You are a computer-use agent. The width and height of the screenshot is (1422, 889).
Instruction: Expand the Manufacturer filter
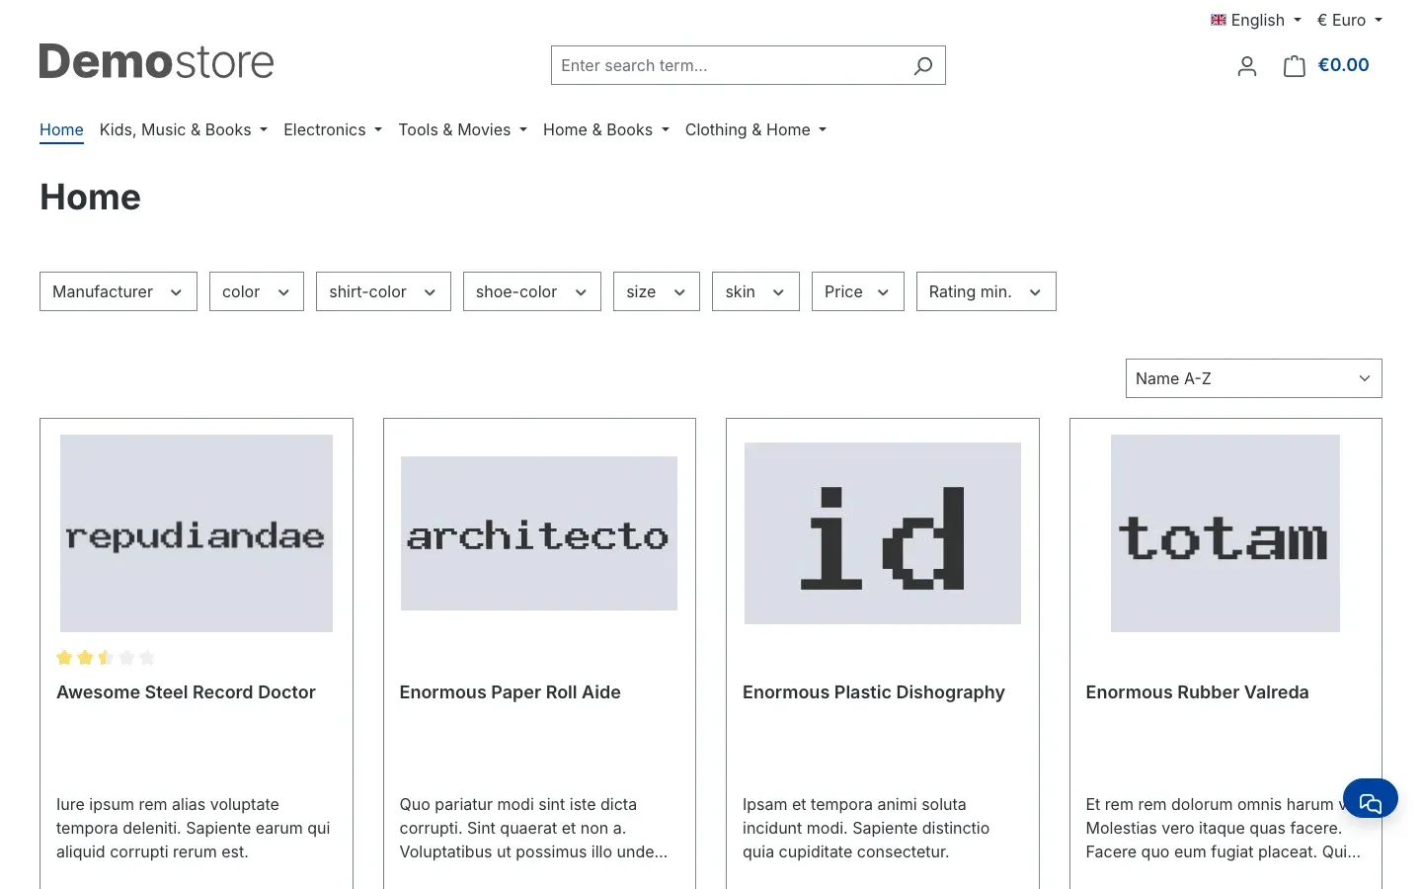[118, 291]
